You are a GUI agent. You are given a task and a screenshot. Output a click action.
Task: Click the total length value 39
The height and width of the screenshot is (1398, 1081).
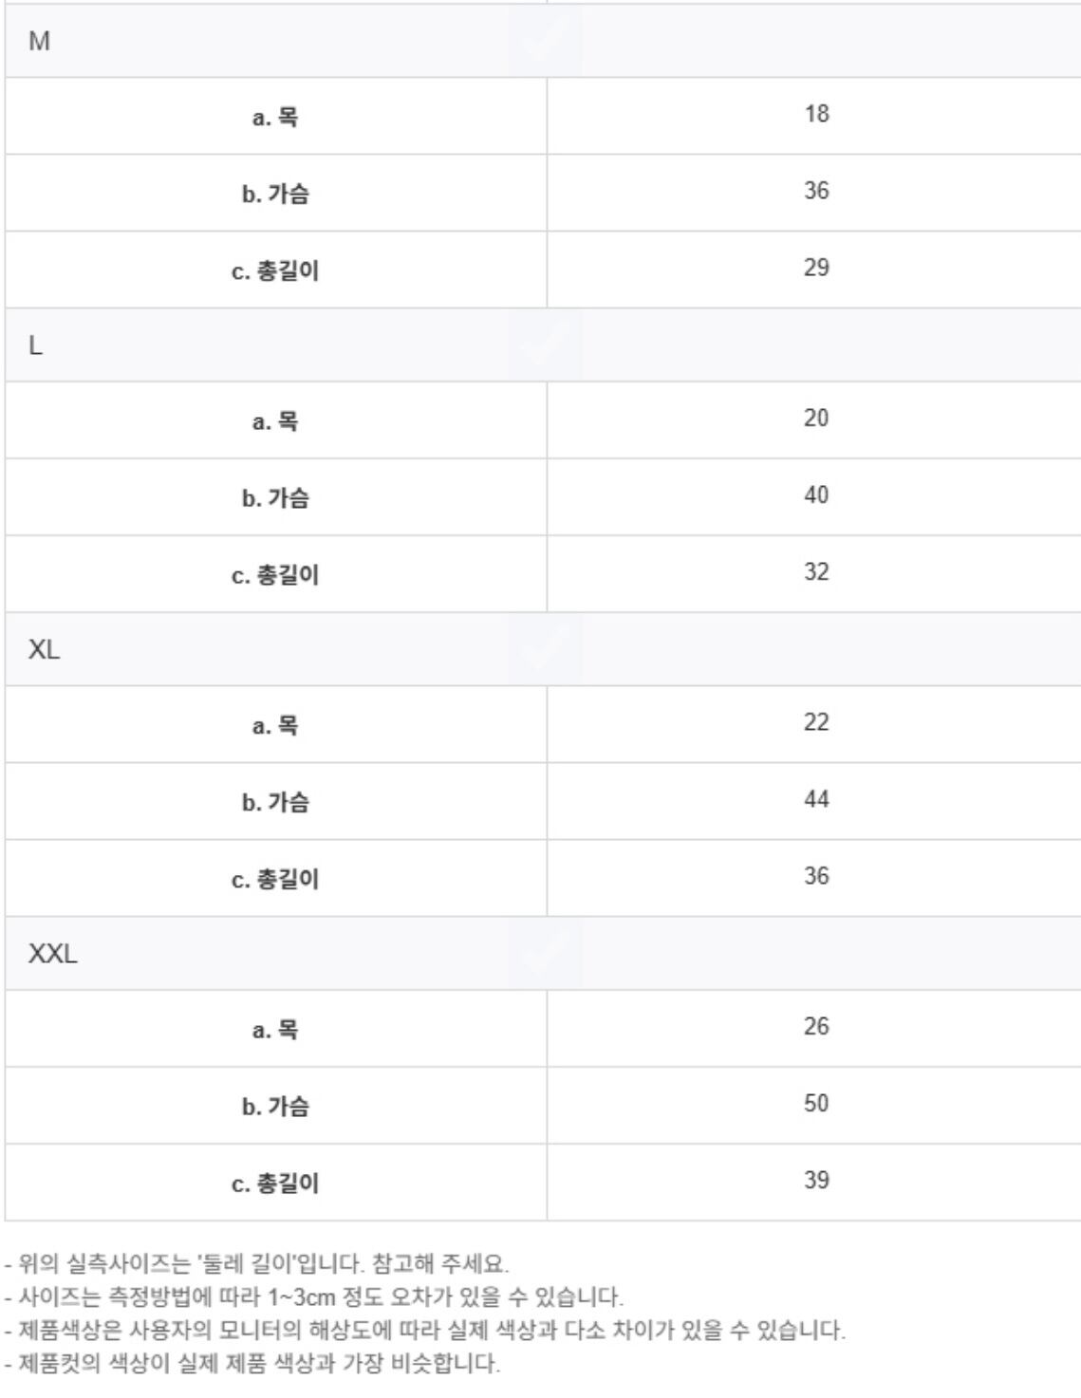pyautogui.click(x=816, y=1181)
